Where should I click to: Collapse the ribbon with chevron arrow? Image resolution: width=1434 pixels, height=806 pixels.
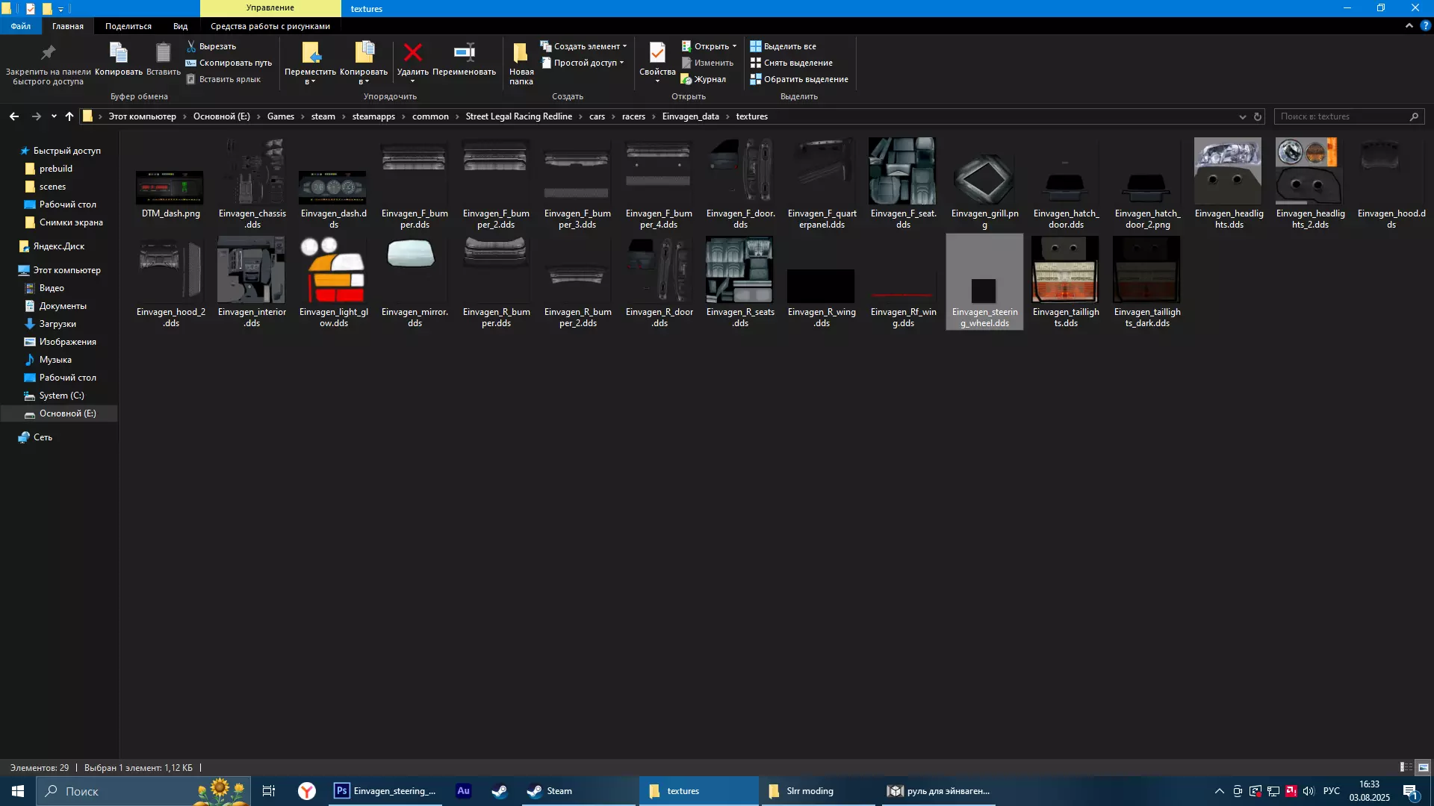tap(1409, 26)
